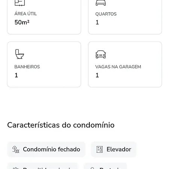Image resolution: width=169 pixels, height=169 pixels.
Task: Open the Quartos card
Action: click(x=125, y=17)
